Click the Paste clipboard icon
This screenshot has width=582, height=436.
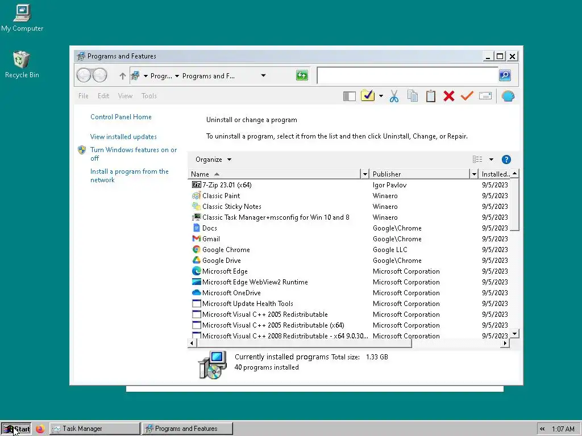tap(431, 96)
